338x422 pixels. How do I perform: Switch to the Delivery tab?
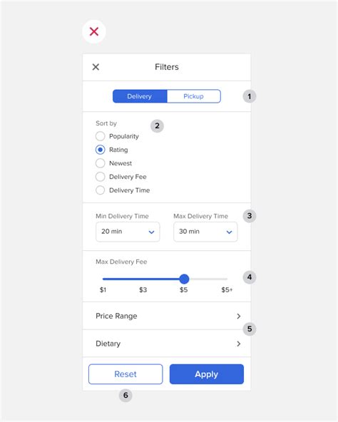pyautogui.click(x=140, y=96)
